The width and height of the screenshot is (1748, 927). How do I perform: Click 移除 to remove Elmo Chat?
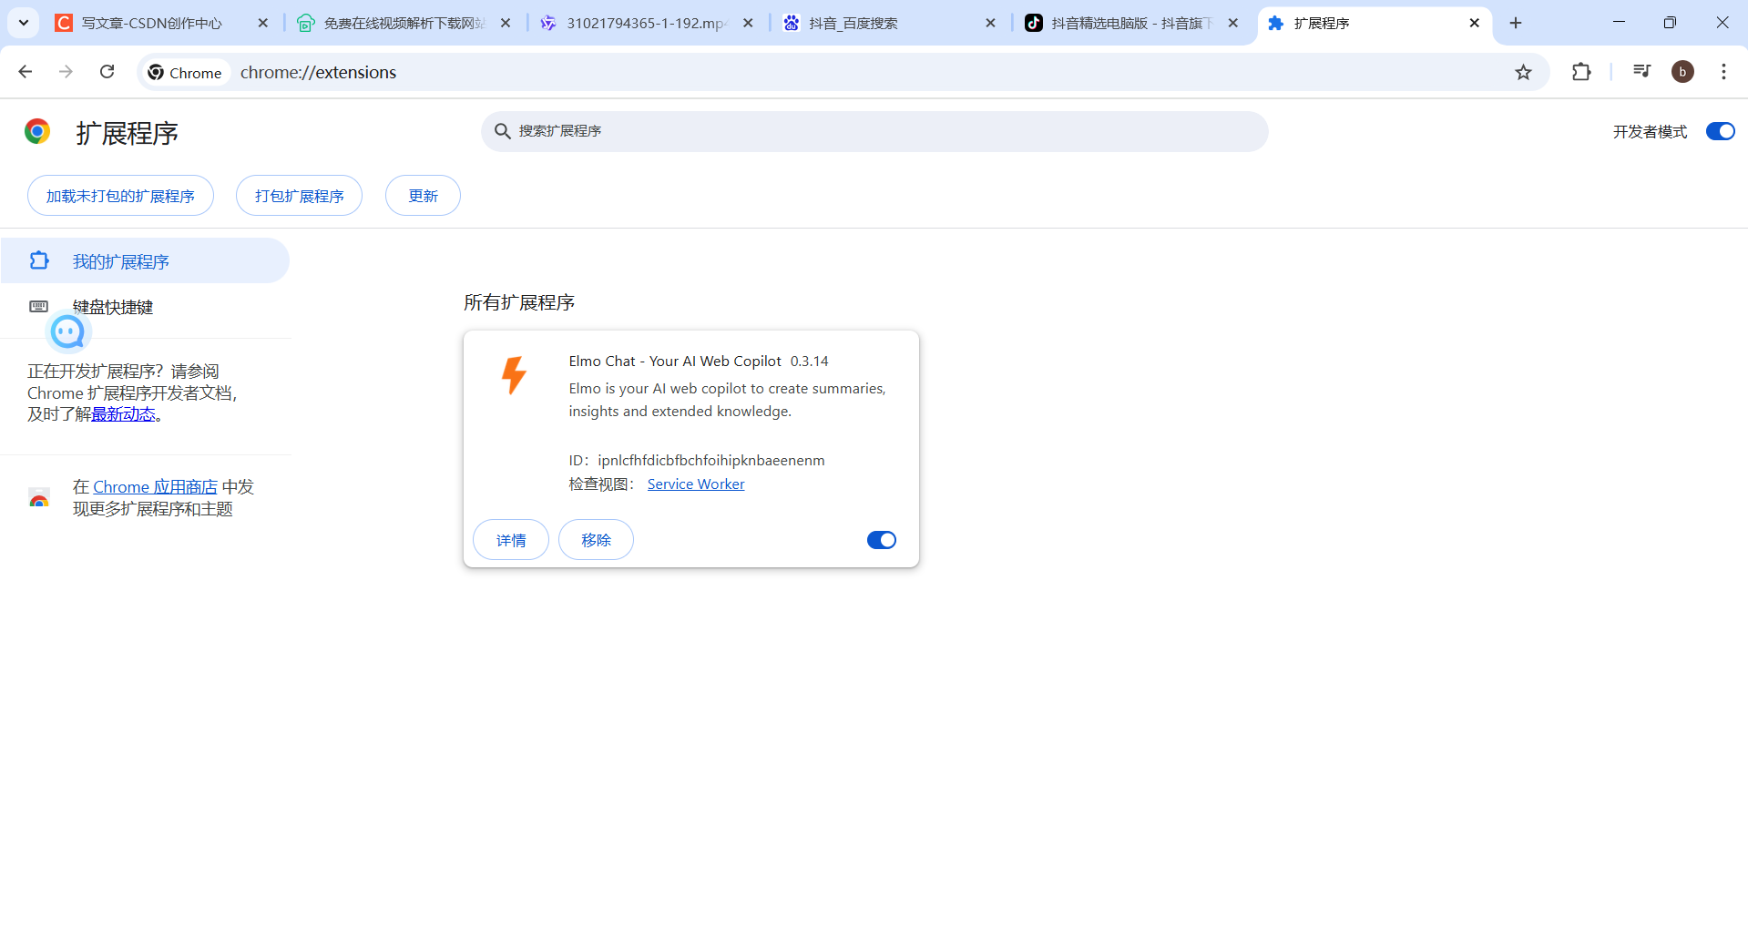point(596,540)
